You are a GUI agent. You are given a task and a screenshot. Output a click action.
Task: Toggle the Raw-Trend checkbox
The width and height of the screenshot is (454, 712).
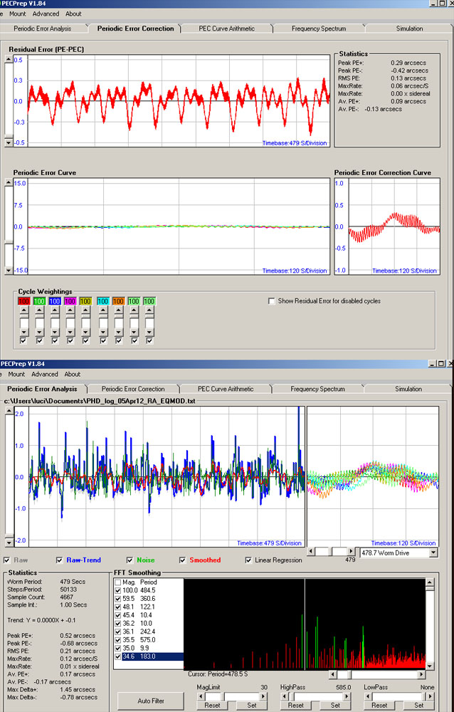60,560
